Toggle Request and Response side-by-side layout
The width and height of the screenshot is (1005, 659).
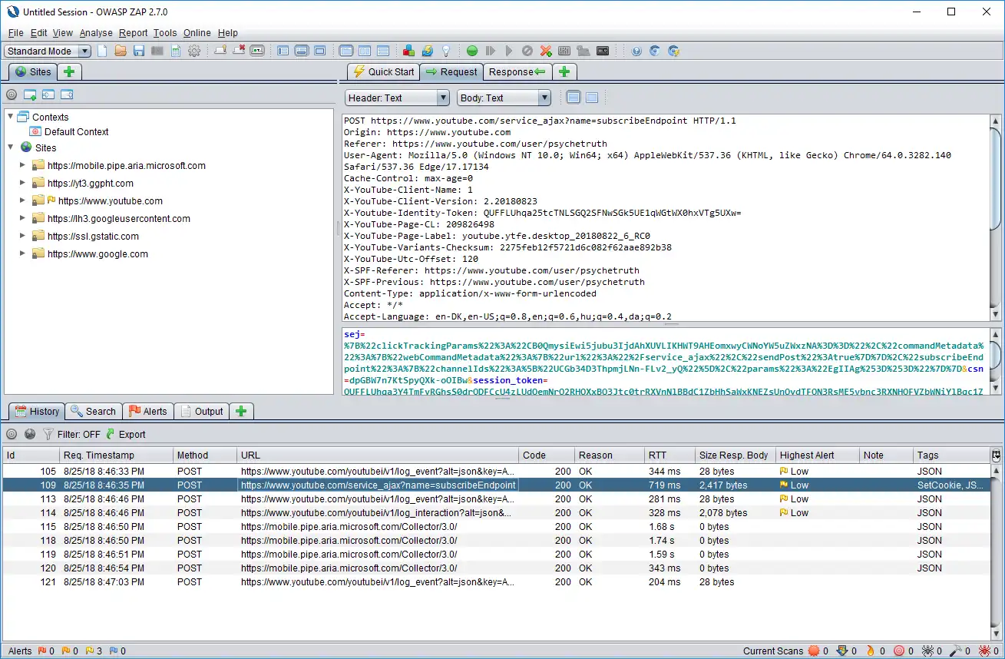[x=365, y=51]
